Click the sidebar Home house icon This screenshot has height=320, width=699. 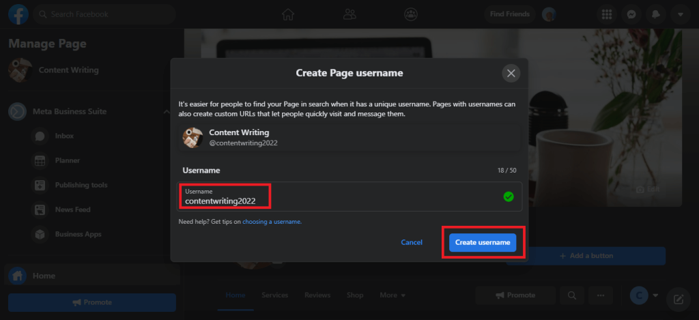click(17, 276)
